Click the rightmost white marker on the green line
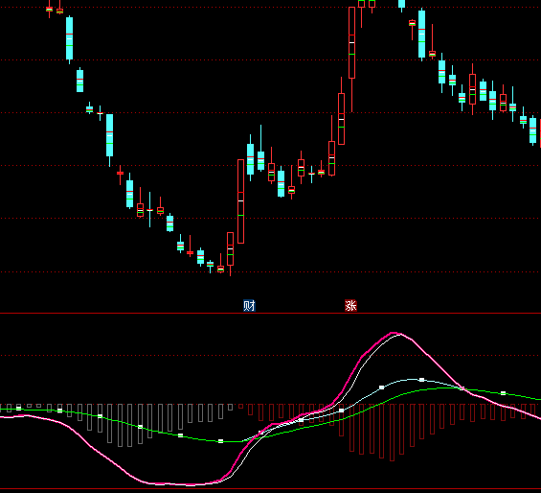This screenshot has height=493, width=541. point(503,393)
